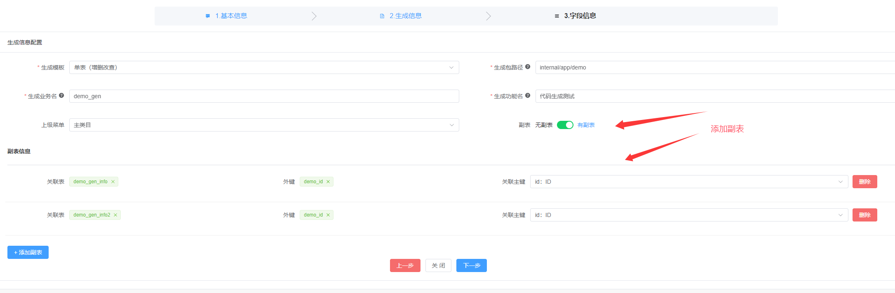895x293 pixels.
Task: Click the 上一步 button
Action: coord(405,265)
